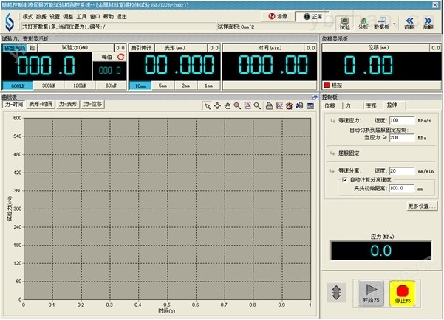
Task: Open the 数据板 dropdown arrow
Action: pyautogui.click(x=395, y=22)
